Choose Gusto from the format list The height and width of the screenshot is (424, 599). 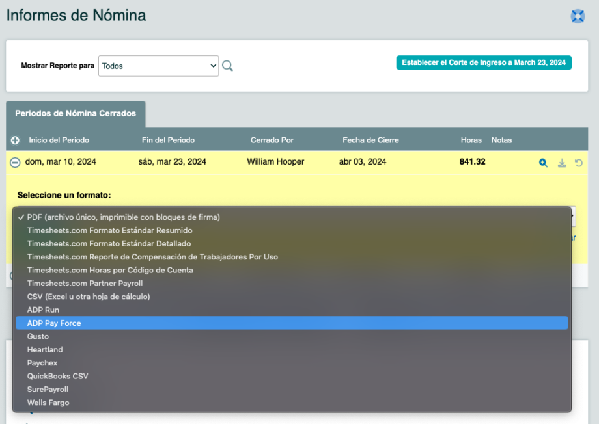[x=292, y=337]
